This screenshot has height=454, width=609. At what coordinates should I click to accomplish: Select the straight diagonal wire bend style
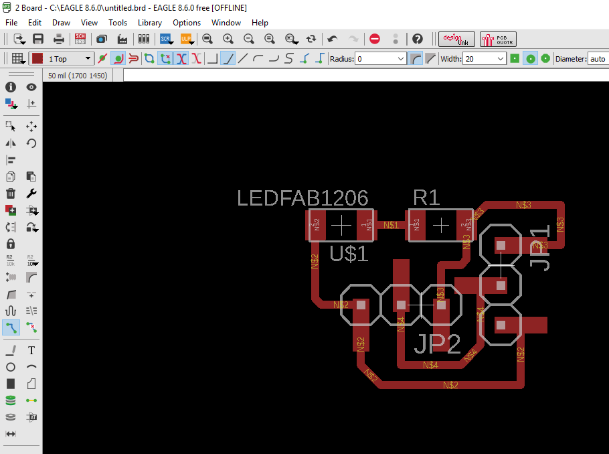point(243,59)
